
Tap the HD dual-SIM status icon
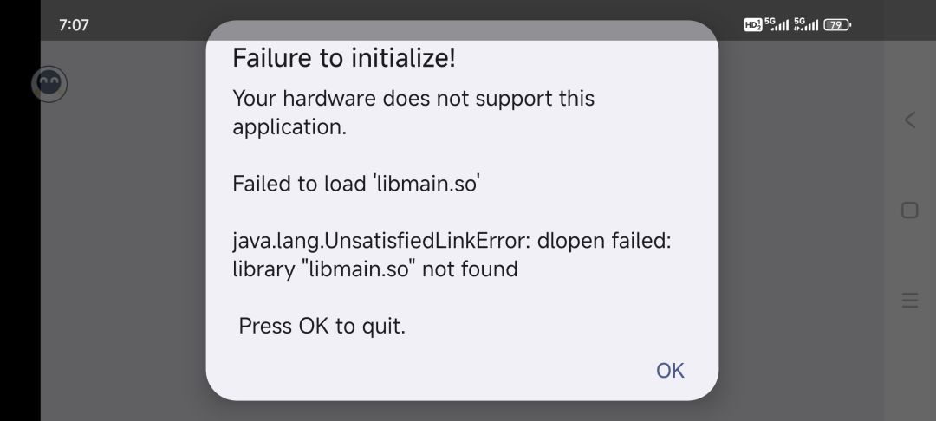pos(753,25)
